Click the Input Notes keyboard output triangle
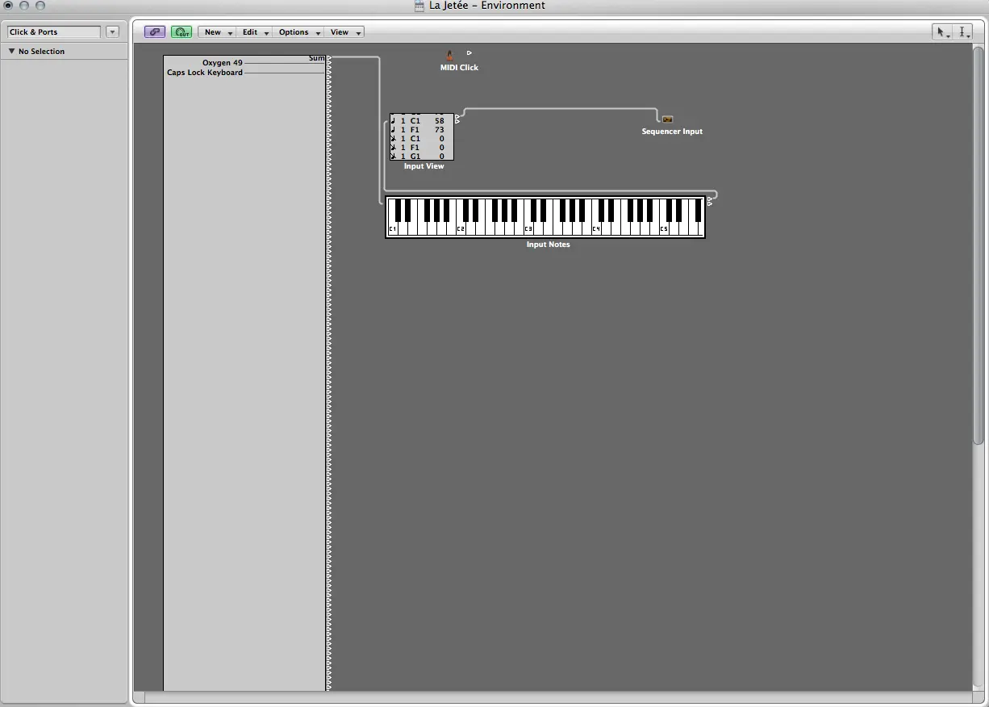This screenshot has width=989, height=707. pos(710,199)
